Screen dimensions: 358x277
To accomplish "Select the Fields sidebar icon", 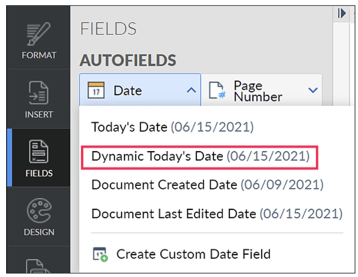I will 39,158.
